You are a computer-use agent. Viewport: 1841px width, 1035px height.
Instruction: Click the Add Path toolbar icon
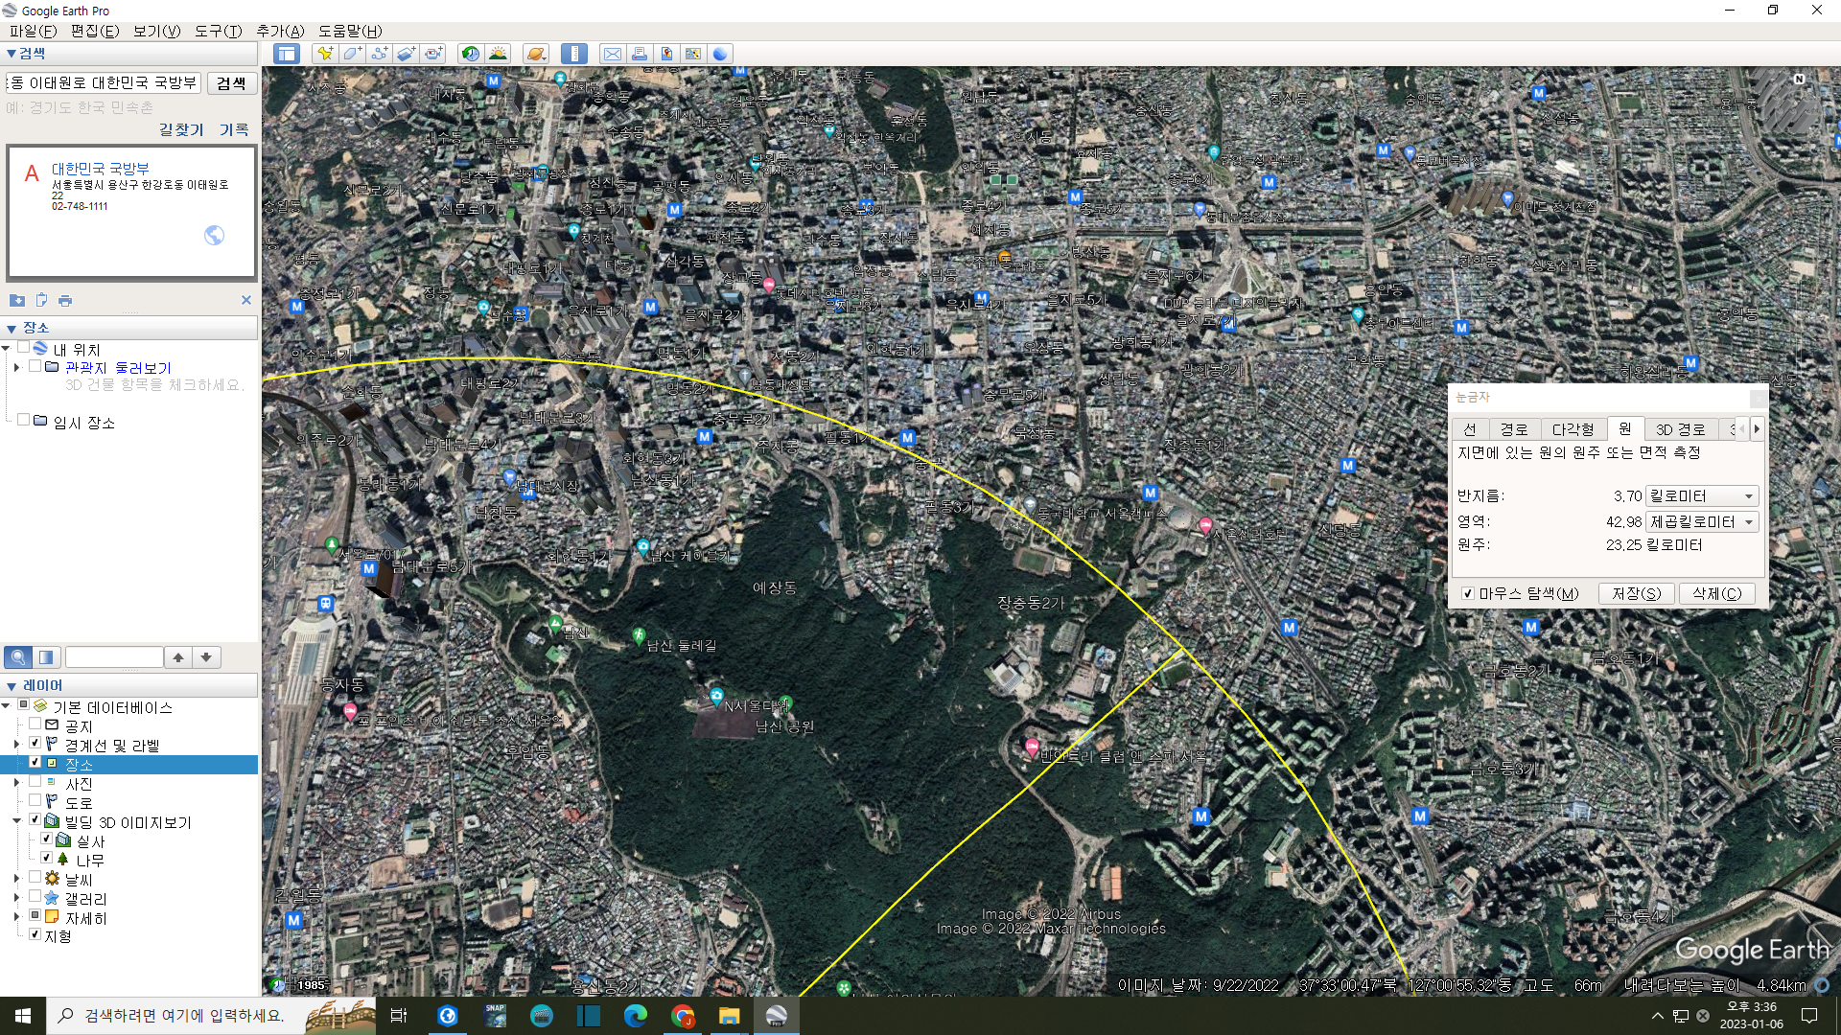coord(379,54)
